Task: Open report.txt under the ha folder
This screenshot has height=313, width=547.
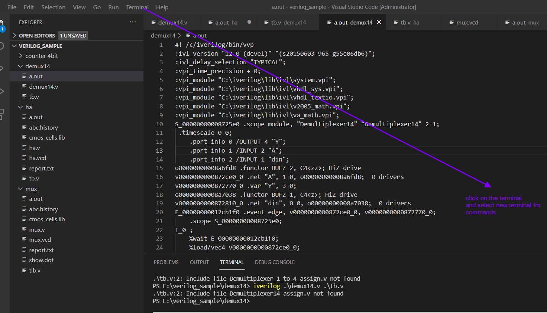Action: click(x=77, y=168)
